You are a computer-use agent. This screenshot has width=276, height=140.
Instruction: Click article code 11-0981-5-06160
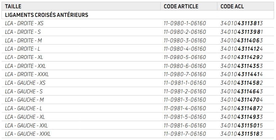185,117
